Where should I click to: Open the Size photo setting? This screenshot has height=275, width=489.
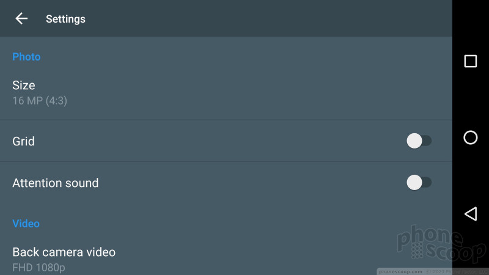[x=226, y=93]
